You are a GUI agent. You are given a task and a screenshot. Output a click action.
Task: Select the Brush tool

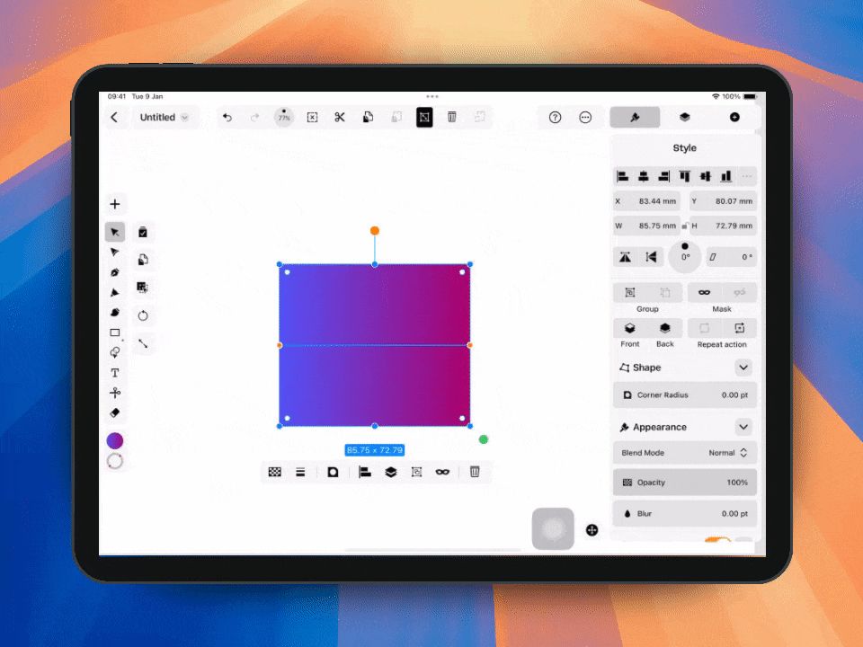114,313
